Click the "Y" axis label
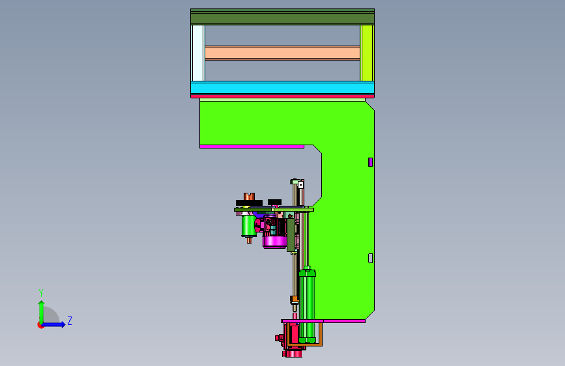 point(41,292)
